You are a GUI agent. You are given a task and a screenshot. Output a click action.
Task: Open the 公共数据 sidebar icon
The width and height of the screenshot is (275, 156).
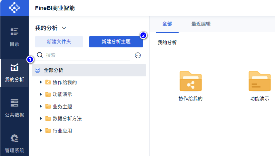point(14,103)
